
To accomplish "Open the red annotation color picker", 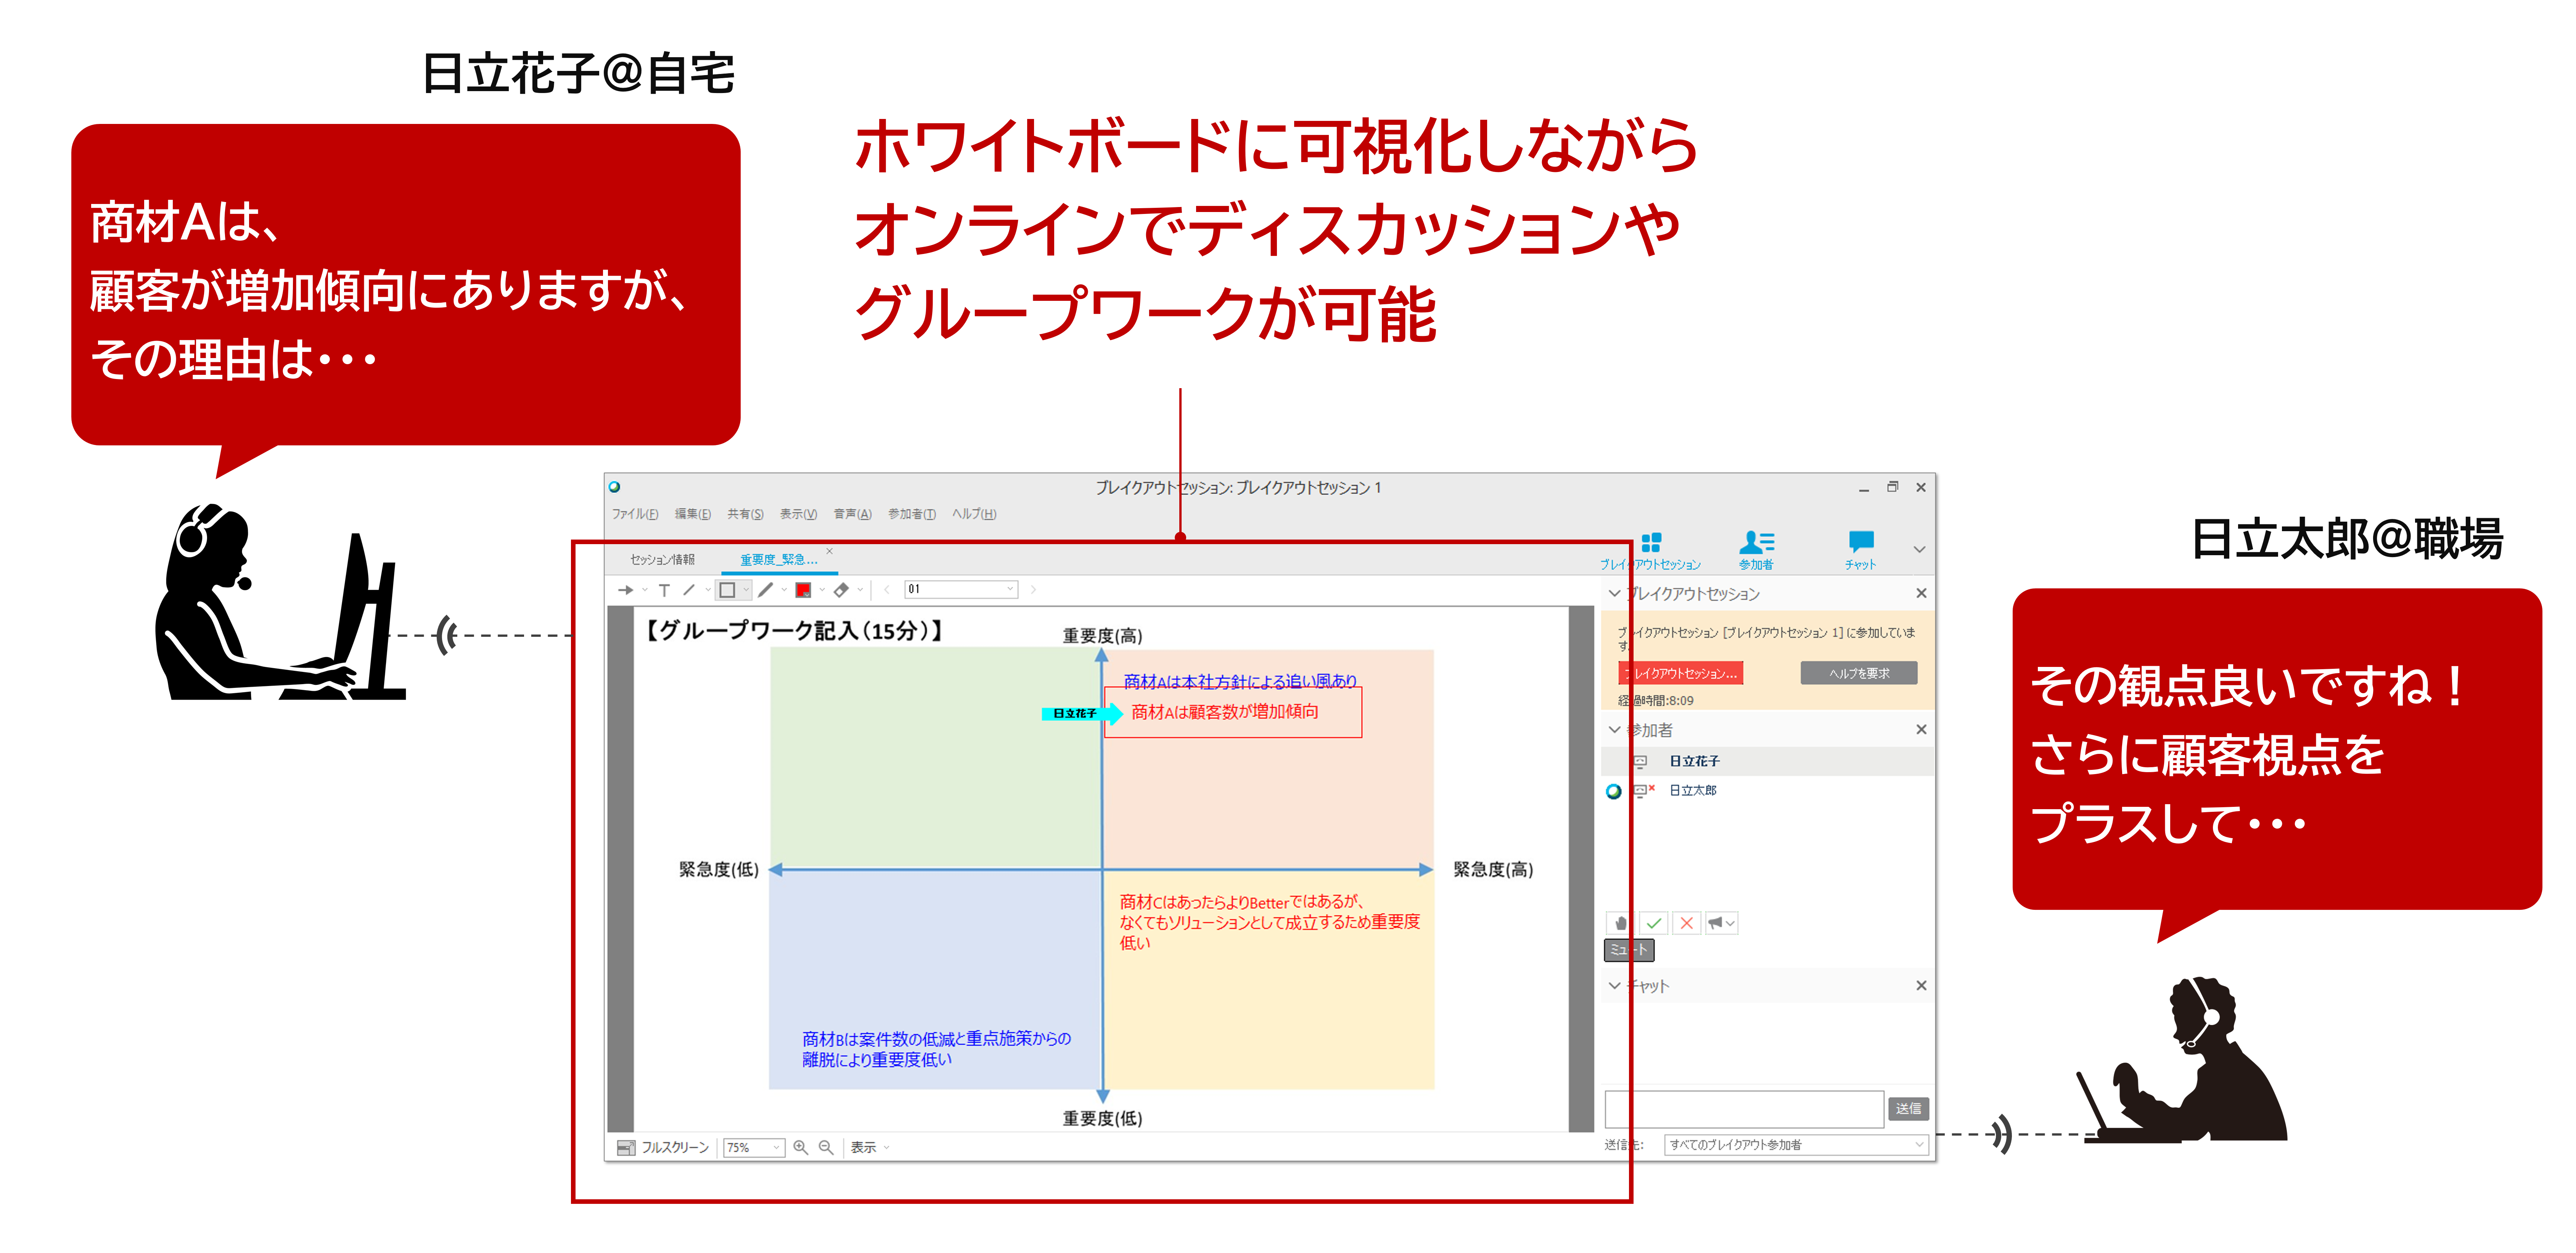I will click(x=803, y=590).
